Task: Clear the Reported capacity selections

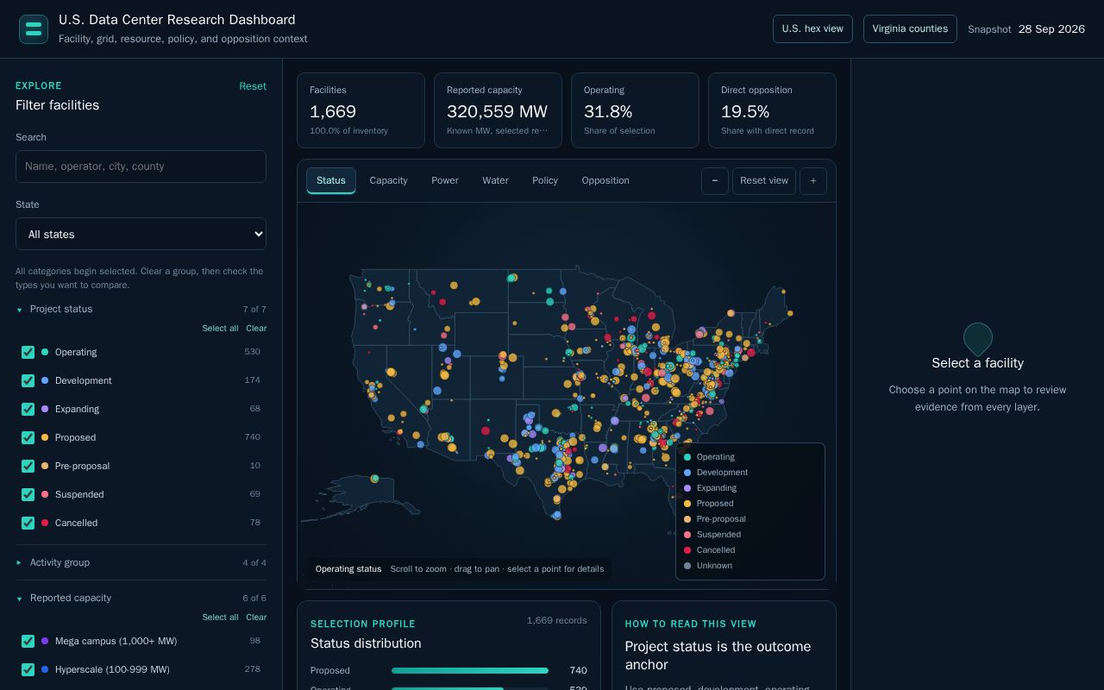Action: (256, 618)
